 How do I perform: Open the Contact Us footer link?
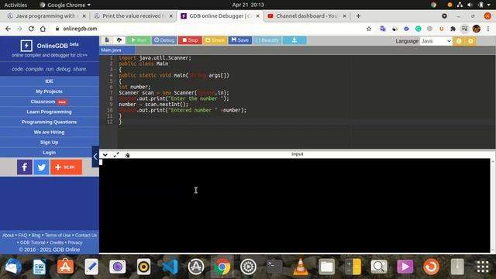coord(86,236)
